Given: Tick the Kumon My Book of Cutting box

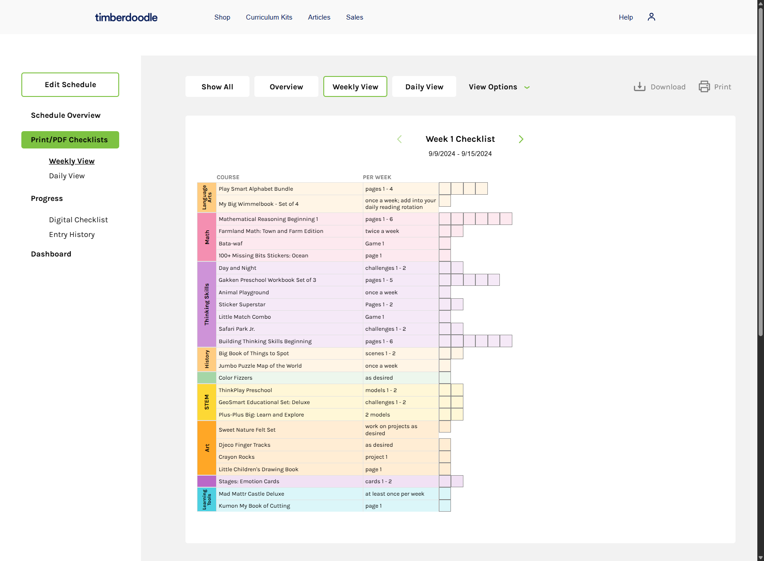Looking at the screenshot, I should click(x=445, y=506).
